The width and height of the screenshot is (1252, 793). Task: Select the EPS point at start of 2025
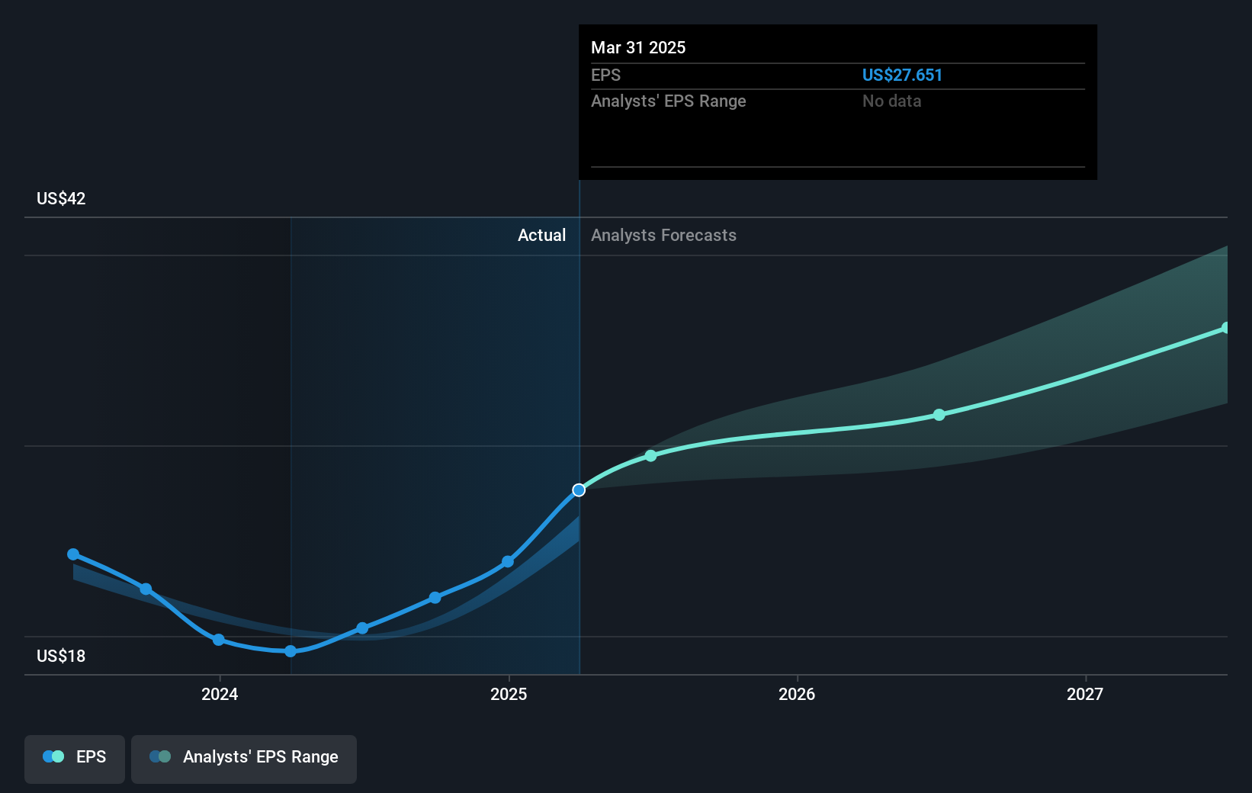click(x=508, y=562)
